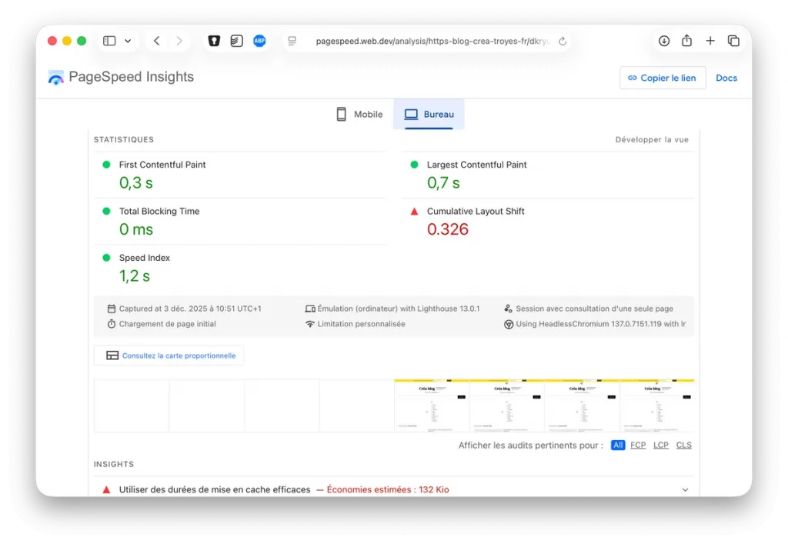Viewport: 788px width, 544px height.
Task: Click the link icon in Copier le lien
Action: point(634,78)
